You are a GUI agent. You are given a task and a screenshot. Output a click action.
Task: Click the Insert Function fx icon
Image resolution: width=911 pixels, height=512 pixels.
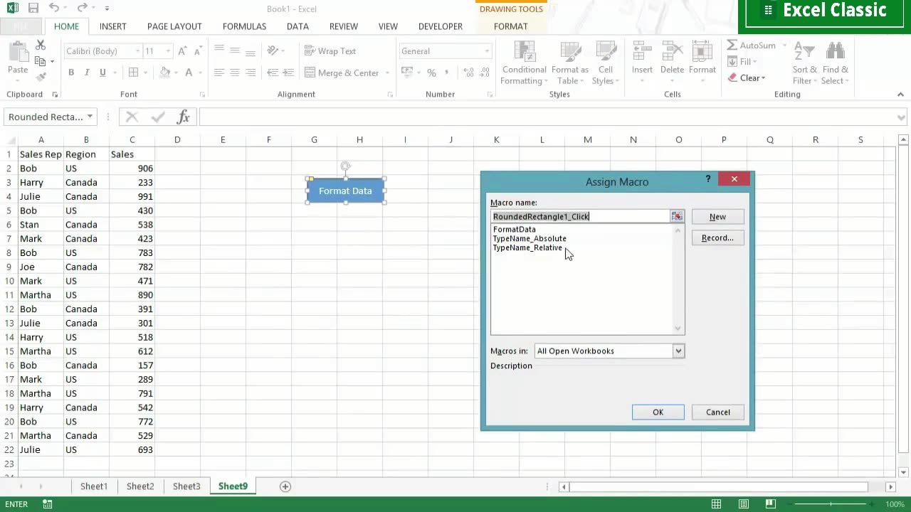pyautogui.click(x=183, y=117)
